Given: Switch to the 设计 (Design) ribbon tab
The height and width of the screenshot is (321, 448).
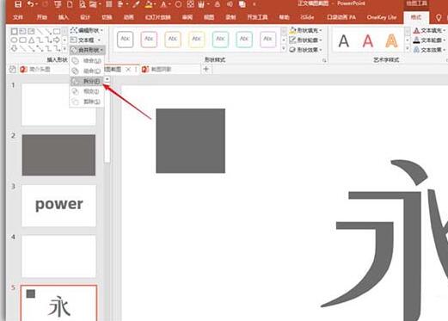Looking at the screenshot, I should 85,18.
